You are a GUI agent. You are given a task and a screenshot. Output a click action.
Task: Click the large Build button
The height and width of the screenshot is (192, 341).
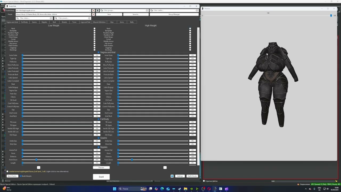(101, 177)
